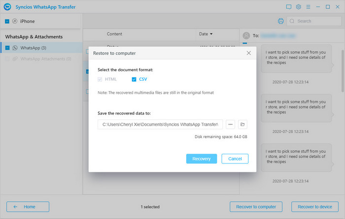Toggle the WhatsApp (3) checkbox
The height and width of the screenshot is (219, 345).
tap(7, 48)
